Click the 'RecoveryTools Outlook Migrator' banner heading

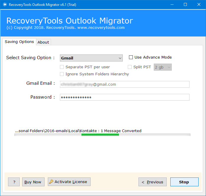pyautogui.click(x=70, y=21)
